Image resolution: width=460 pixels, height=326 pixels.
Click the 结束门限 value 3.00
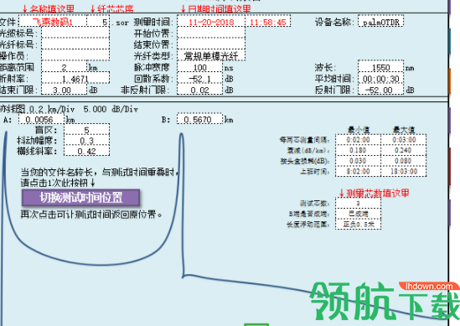tap(64, 90)
